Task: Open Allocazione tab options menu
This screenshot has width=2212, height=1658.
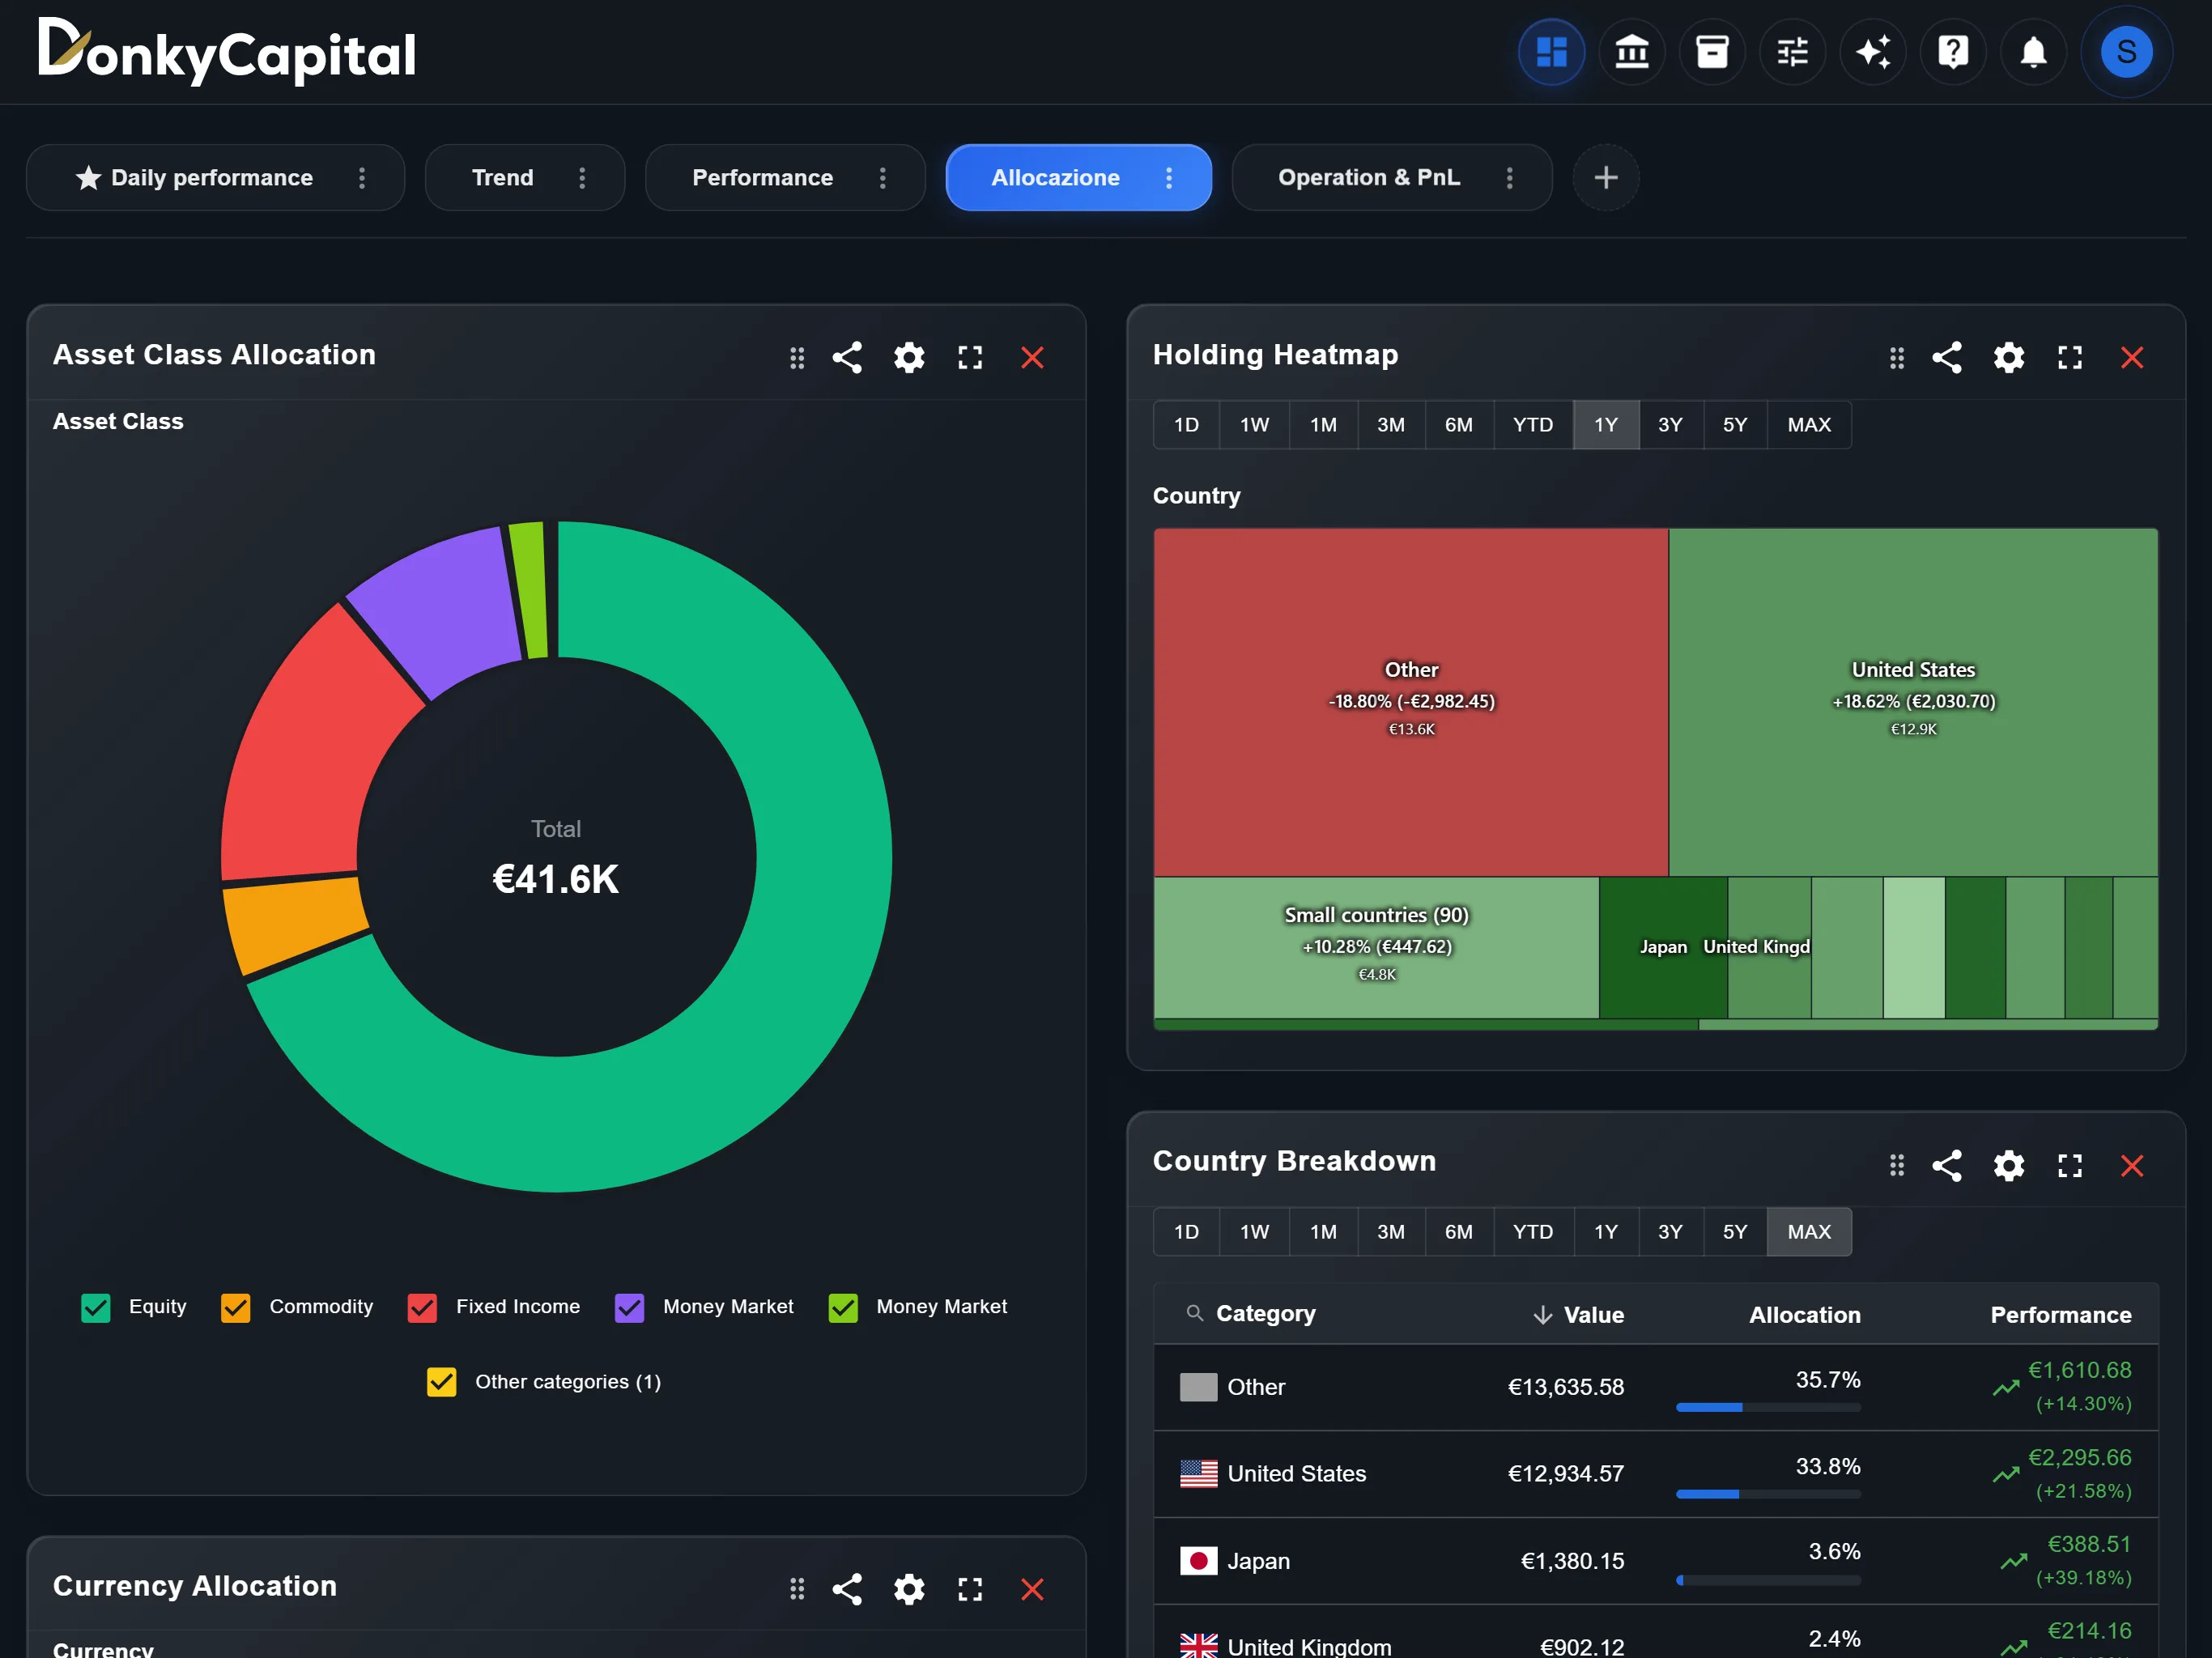Action: point(1168,178)
